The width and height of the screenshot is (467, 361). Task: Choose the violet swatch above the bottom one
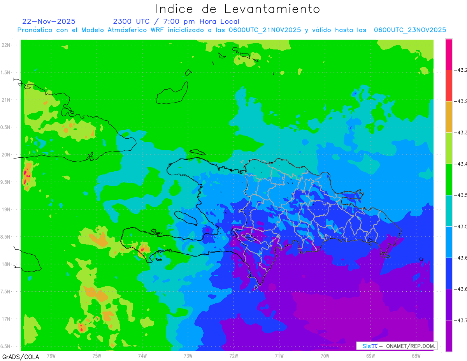point(449,305)
